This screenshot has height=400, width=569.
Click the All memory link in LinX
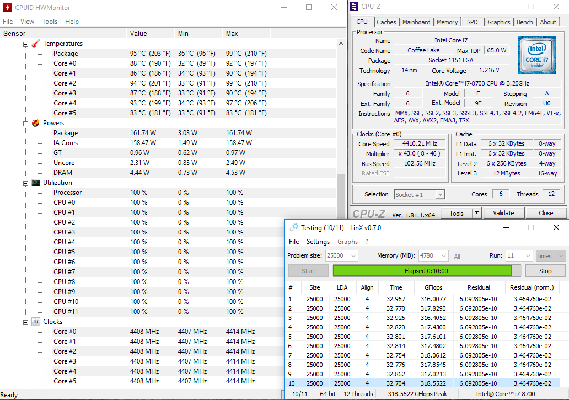coord(457,256)
